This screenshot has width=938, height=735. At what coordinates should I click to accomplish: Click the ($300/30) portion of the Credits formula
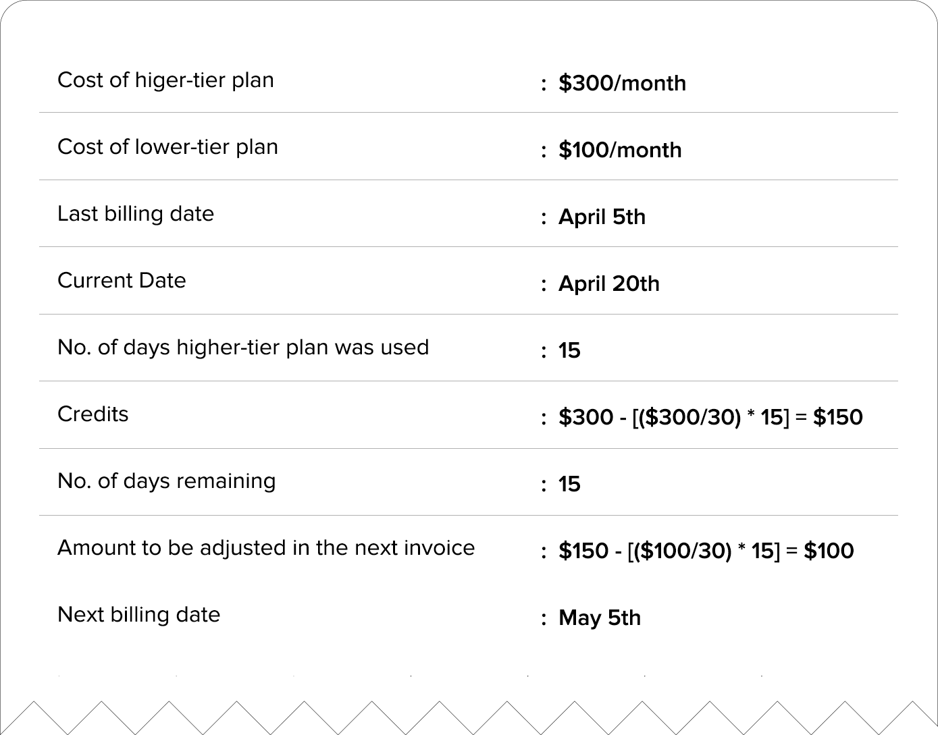coord(689,417)
